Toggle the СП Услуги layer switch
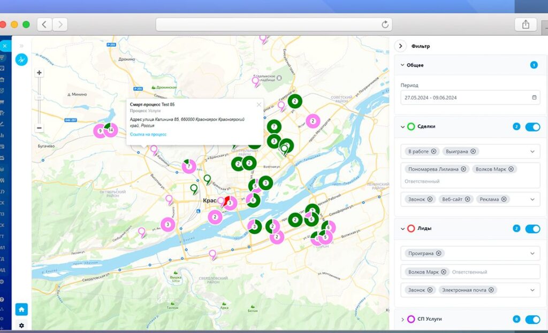This screenshot has height=333, width=548. pyautogui.click(x=532, y=319)
